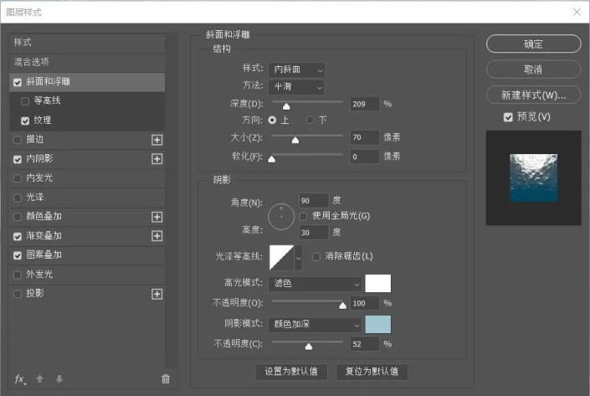Select 渐变叠加 in the styles list
Image resolution: width=590 pixels, height=396 pixels.
tap(86, 236)
